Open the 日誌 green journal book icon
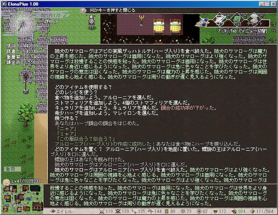 click(x=237, y=18)
